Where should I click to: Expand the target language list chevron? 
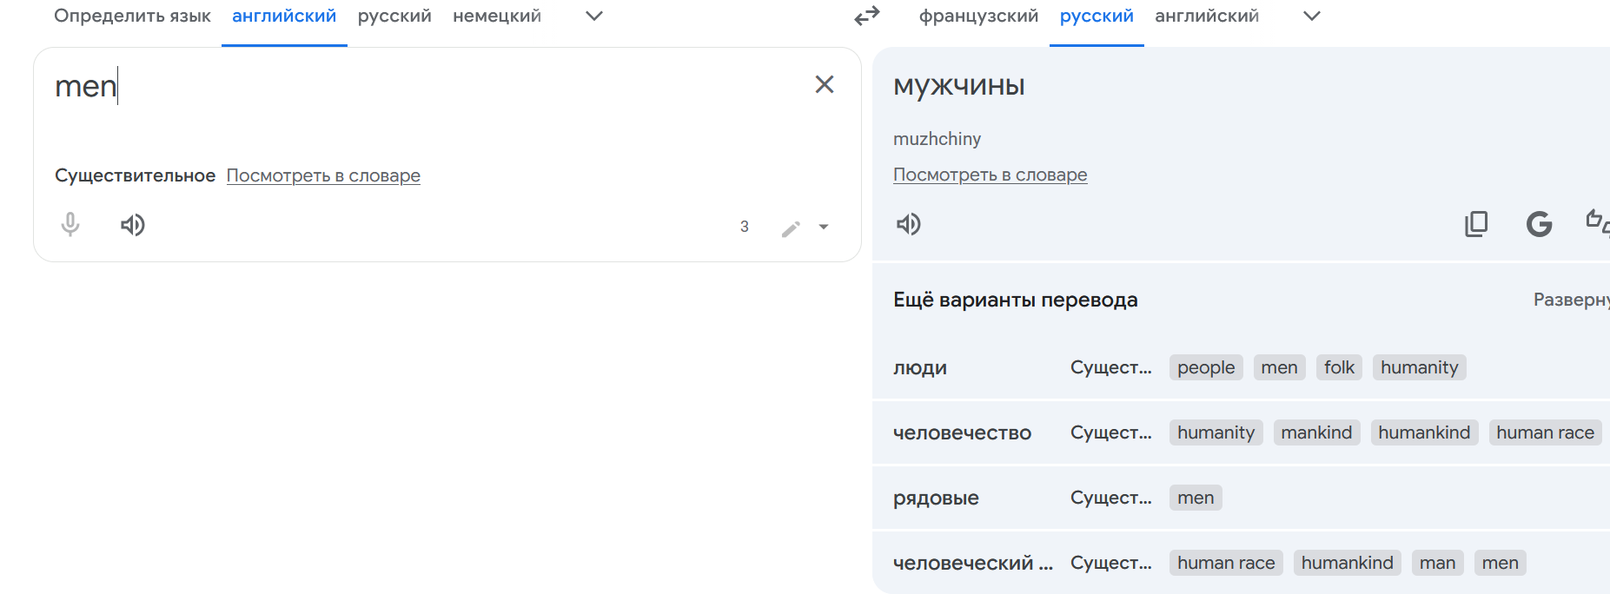1312,16
